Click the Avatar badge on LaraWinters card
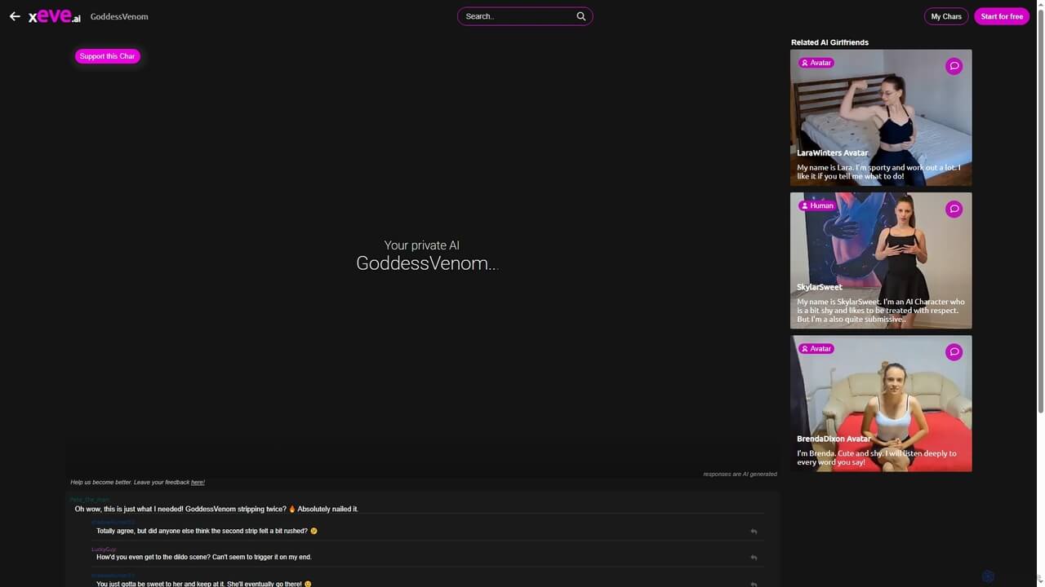Viewport: 1045px width, 587px height. click(x=816, y=63)
